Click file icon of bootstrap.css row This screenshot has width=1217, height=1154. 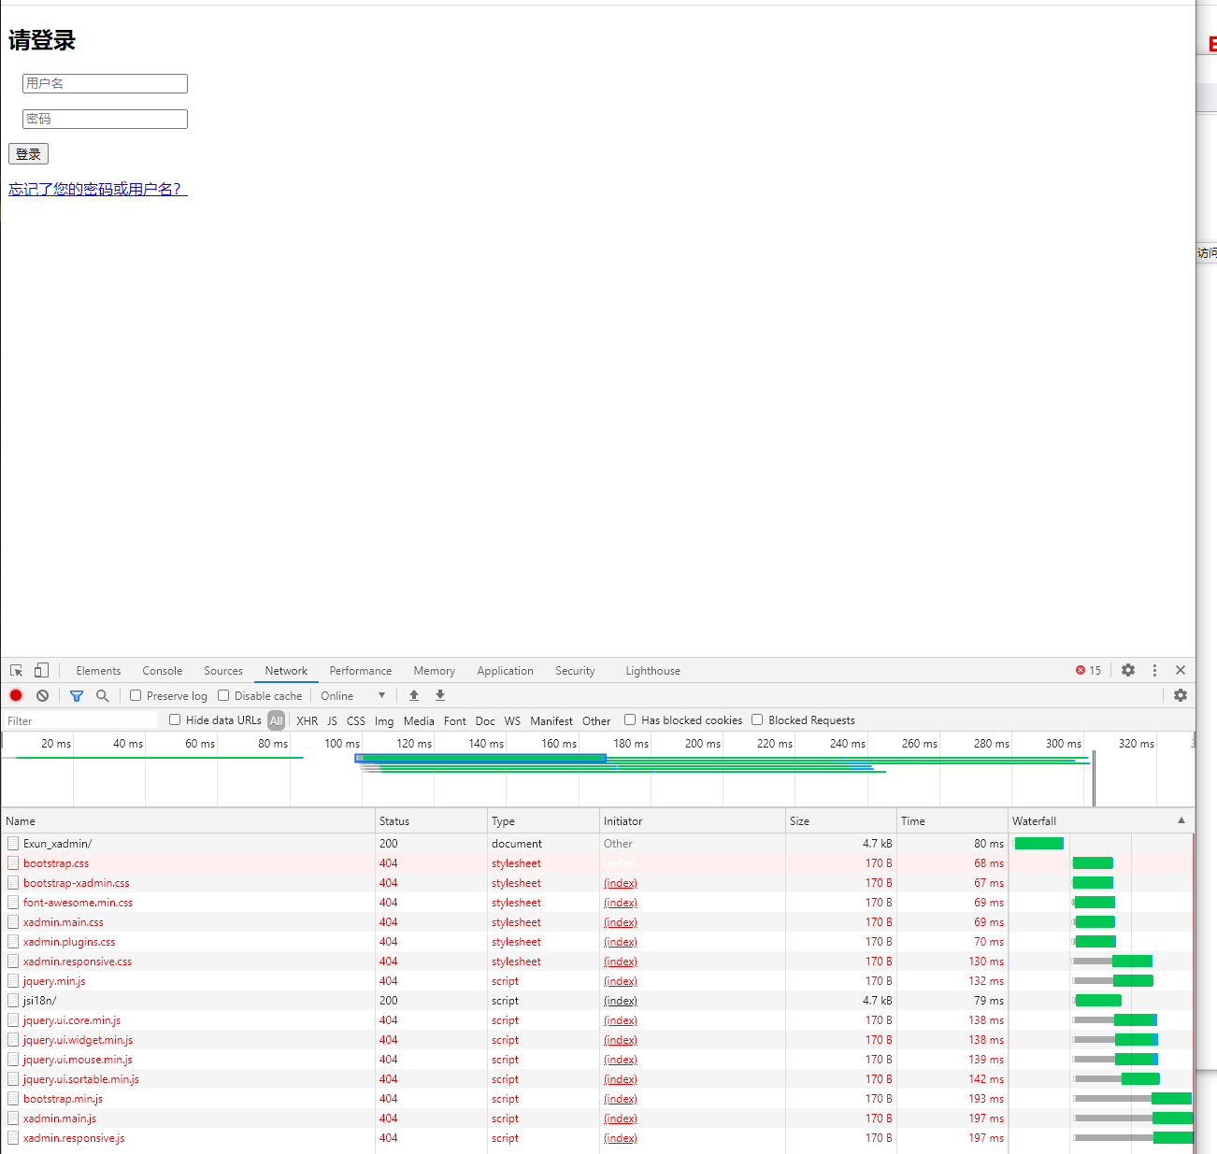13,863
